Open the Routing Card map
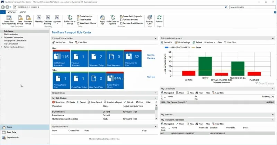The image size is (277, 145). click(149, 20)
